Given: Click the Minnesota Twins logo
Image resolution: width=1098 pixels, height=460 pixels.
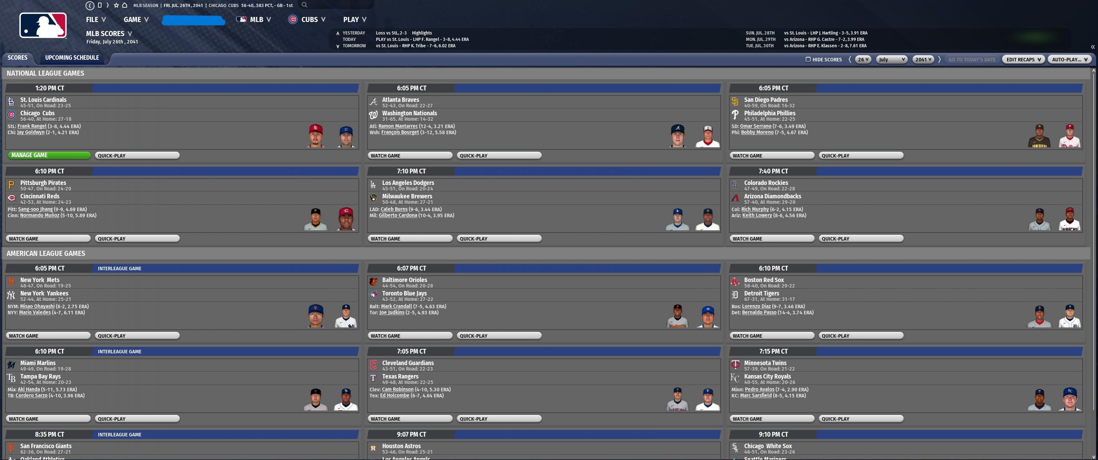Looking at the screenshot, I should 735,365.
